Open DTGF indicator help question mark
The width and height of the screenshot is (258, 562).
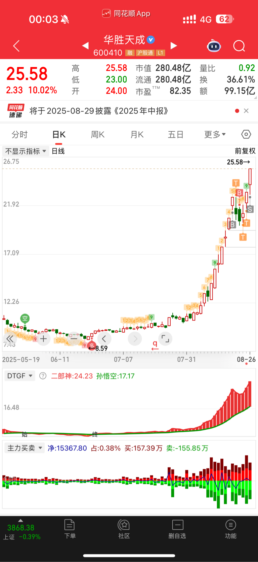(43, 376)
